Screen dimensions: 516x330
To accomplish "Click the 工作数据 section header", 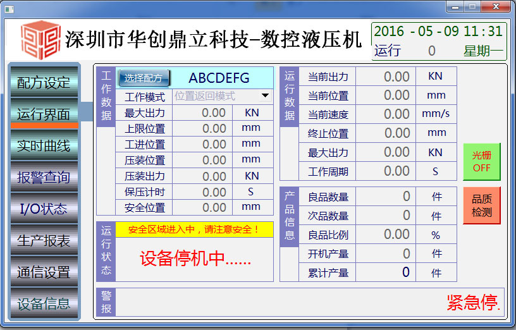I will [x=106, y=97].
